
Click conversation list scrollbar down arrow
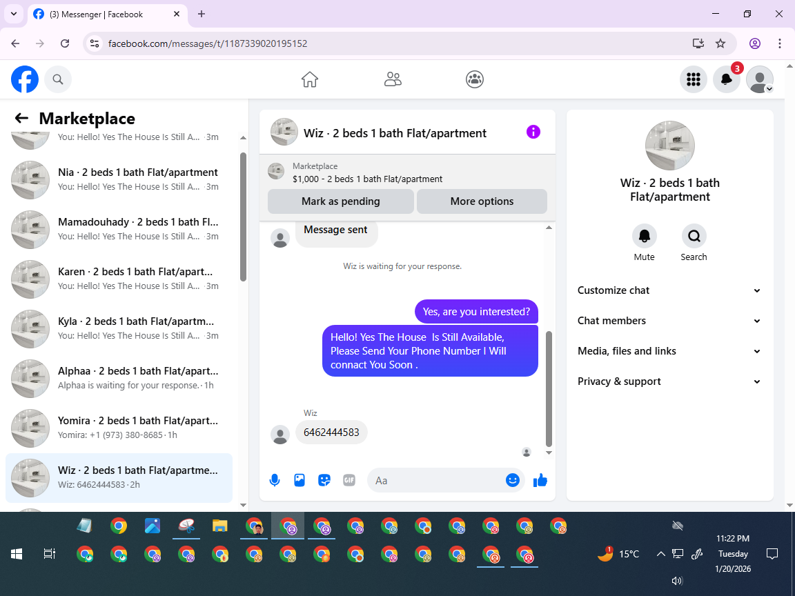[x=243, y=505]
